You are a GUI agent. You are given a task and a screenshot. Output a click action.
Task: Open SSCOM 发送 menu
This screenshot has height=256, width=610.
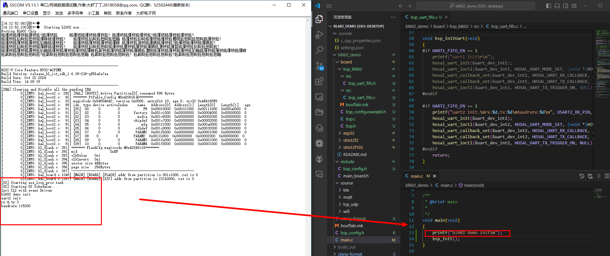coord(59,13)
